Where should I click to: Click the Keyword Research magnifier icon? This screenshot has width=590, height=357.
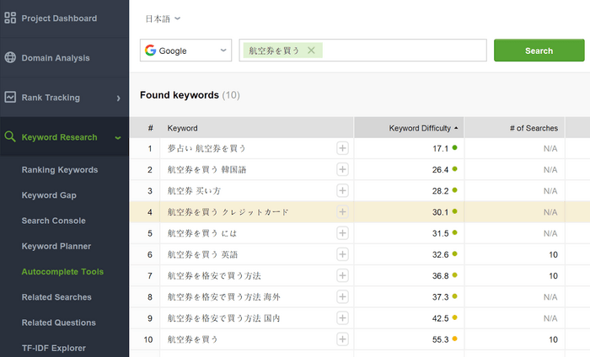[10, 136]
